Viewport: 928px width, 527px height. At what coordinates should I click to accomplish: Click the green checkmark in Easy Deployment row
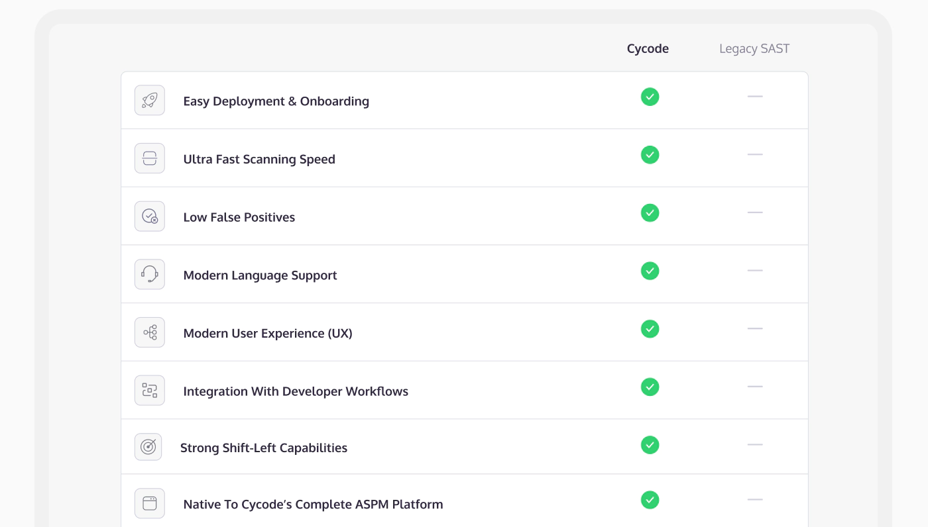tap(650, 97)
